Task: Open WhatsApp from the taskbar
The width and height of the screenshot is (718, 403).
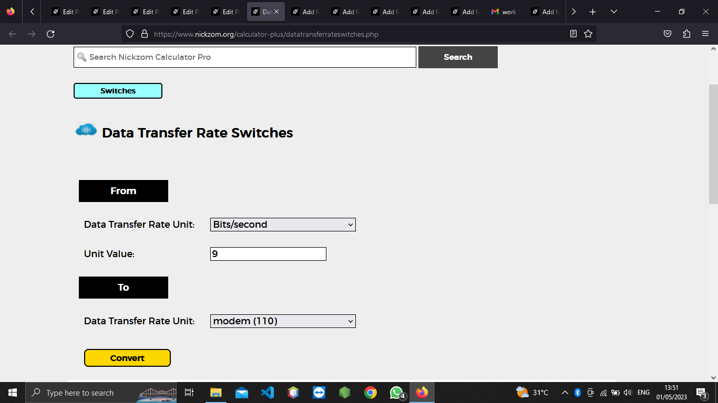Action: pos(397,393)
